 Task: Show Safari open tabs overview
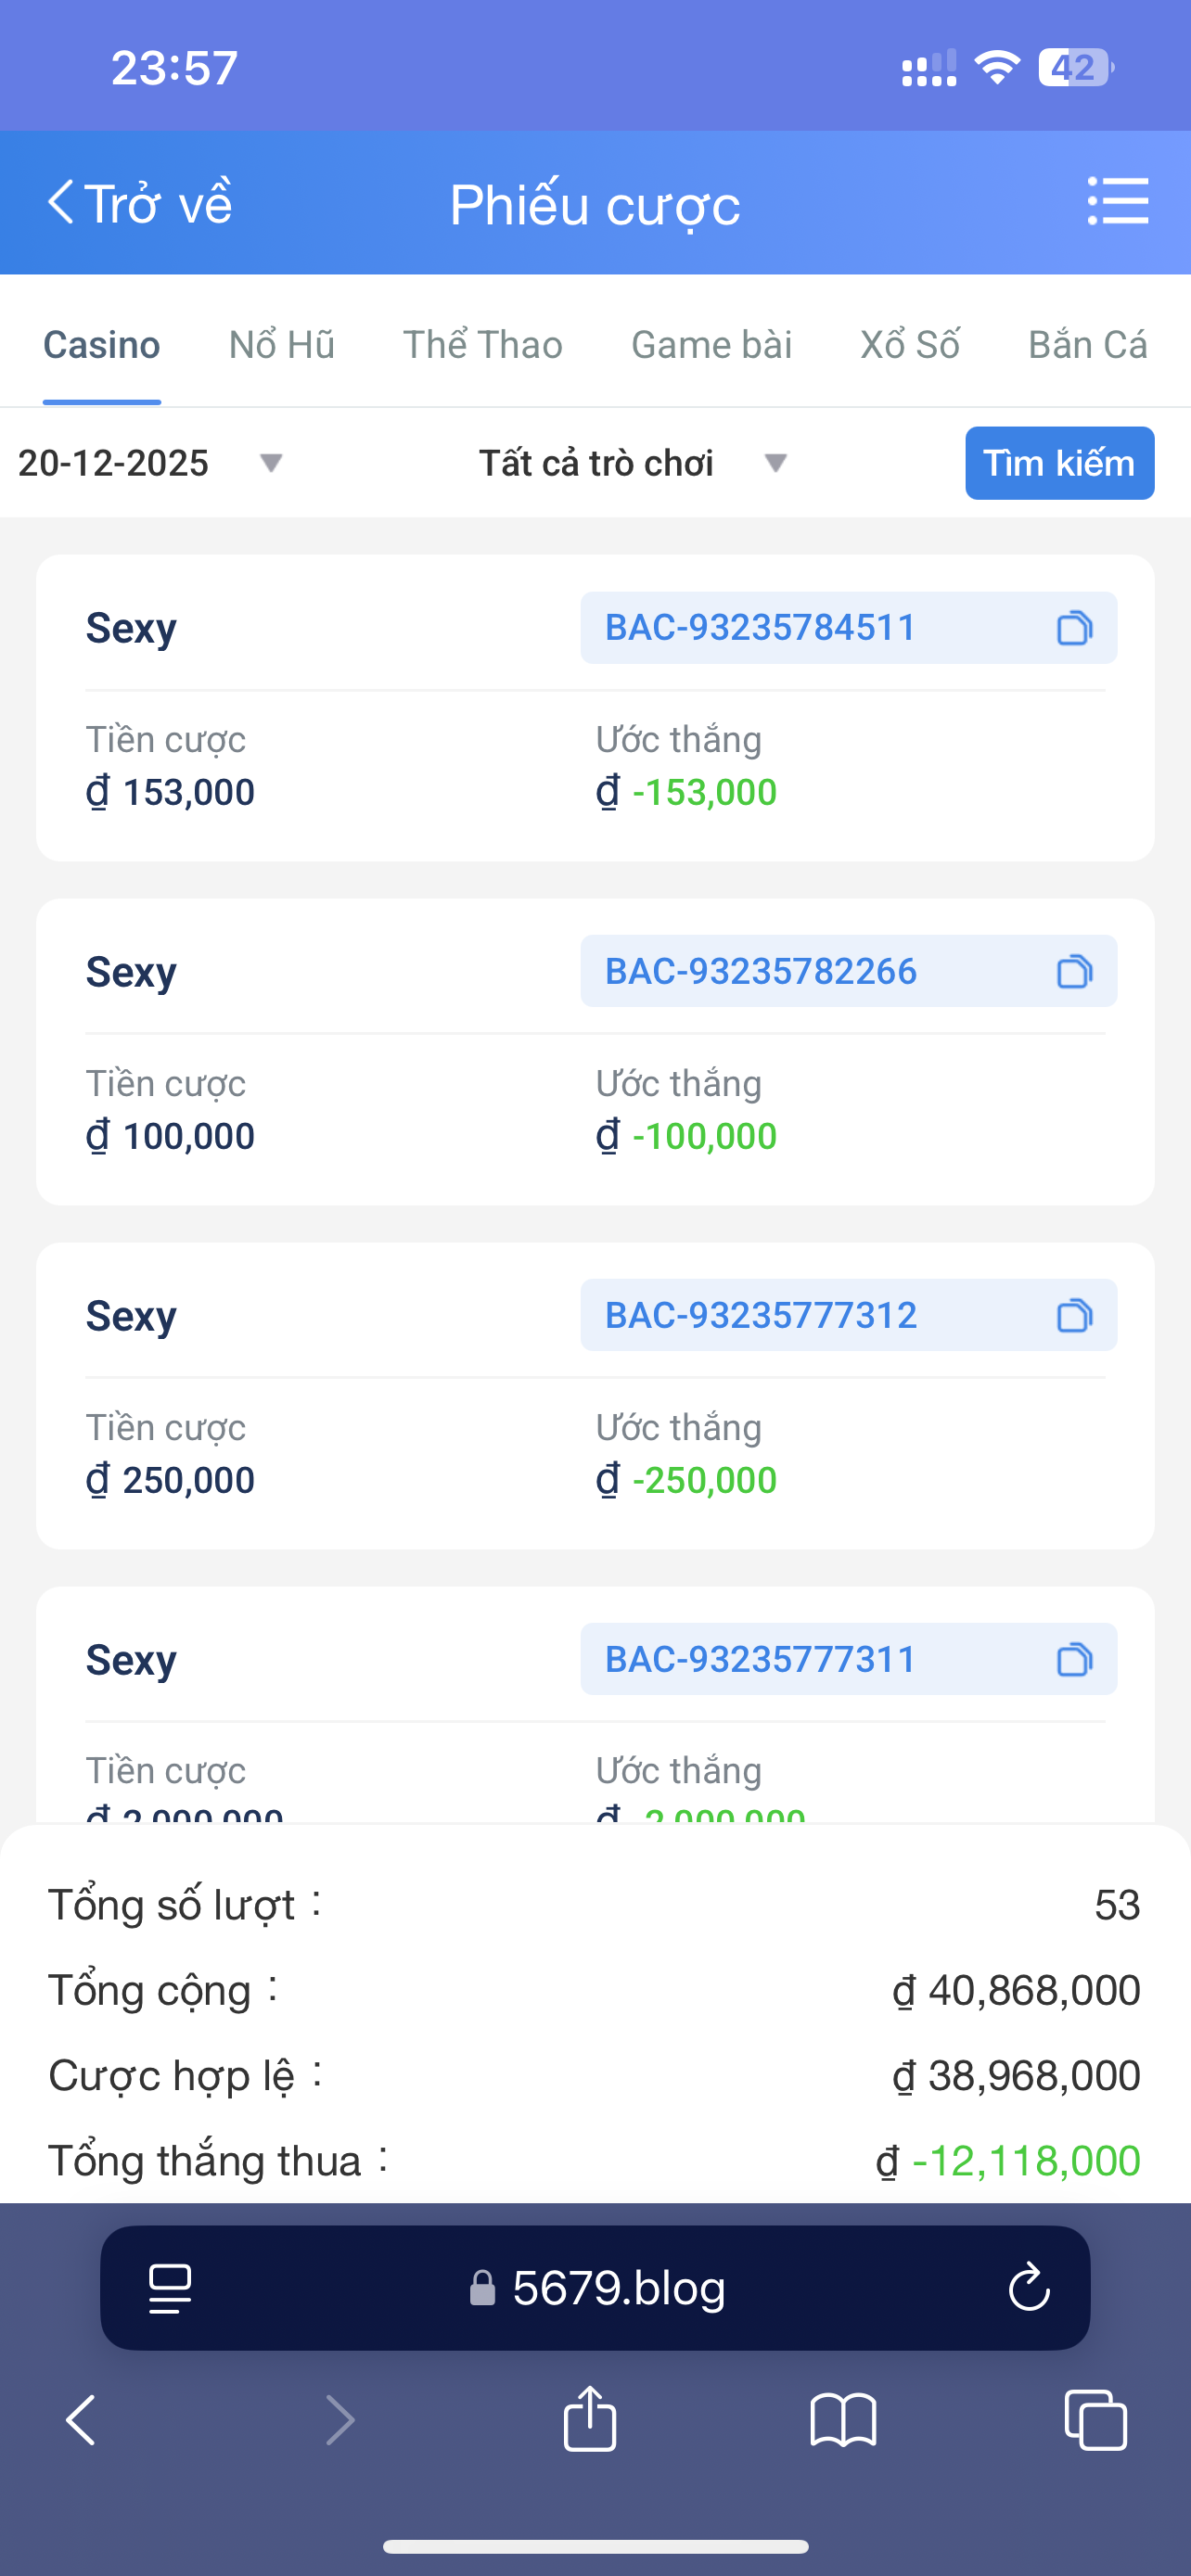pyautogui.click(x=1095, y=2420)
